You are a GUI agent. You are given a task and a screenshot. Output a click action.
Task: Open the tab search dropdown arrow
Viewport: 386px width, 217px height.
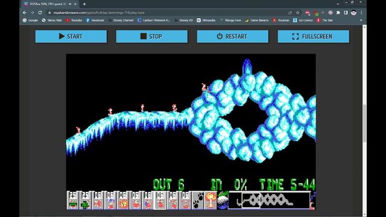(338, 4)
